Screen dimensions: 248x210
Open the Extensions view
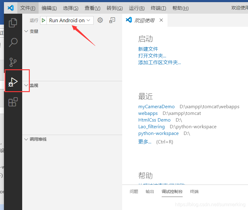pyautogui.click(x=13, y=102)
